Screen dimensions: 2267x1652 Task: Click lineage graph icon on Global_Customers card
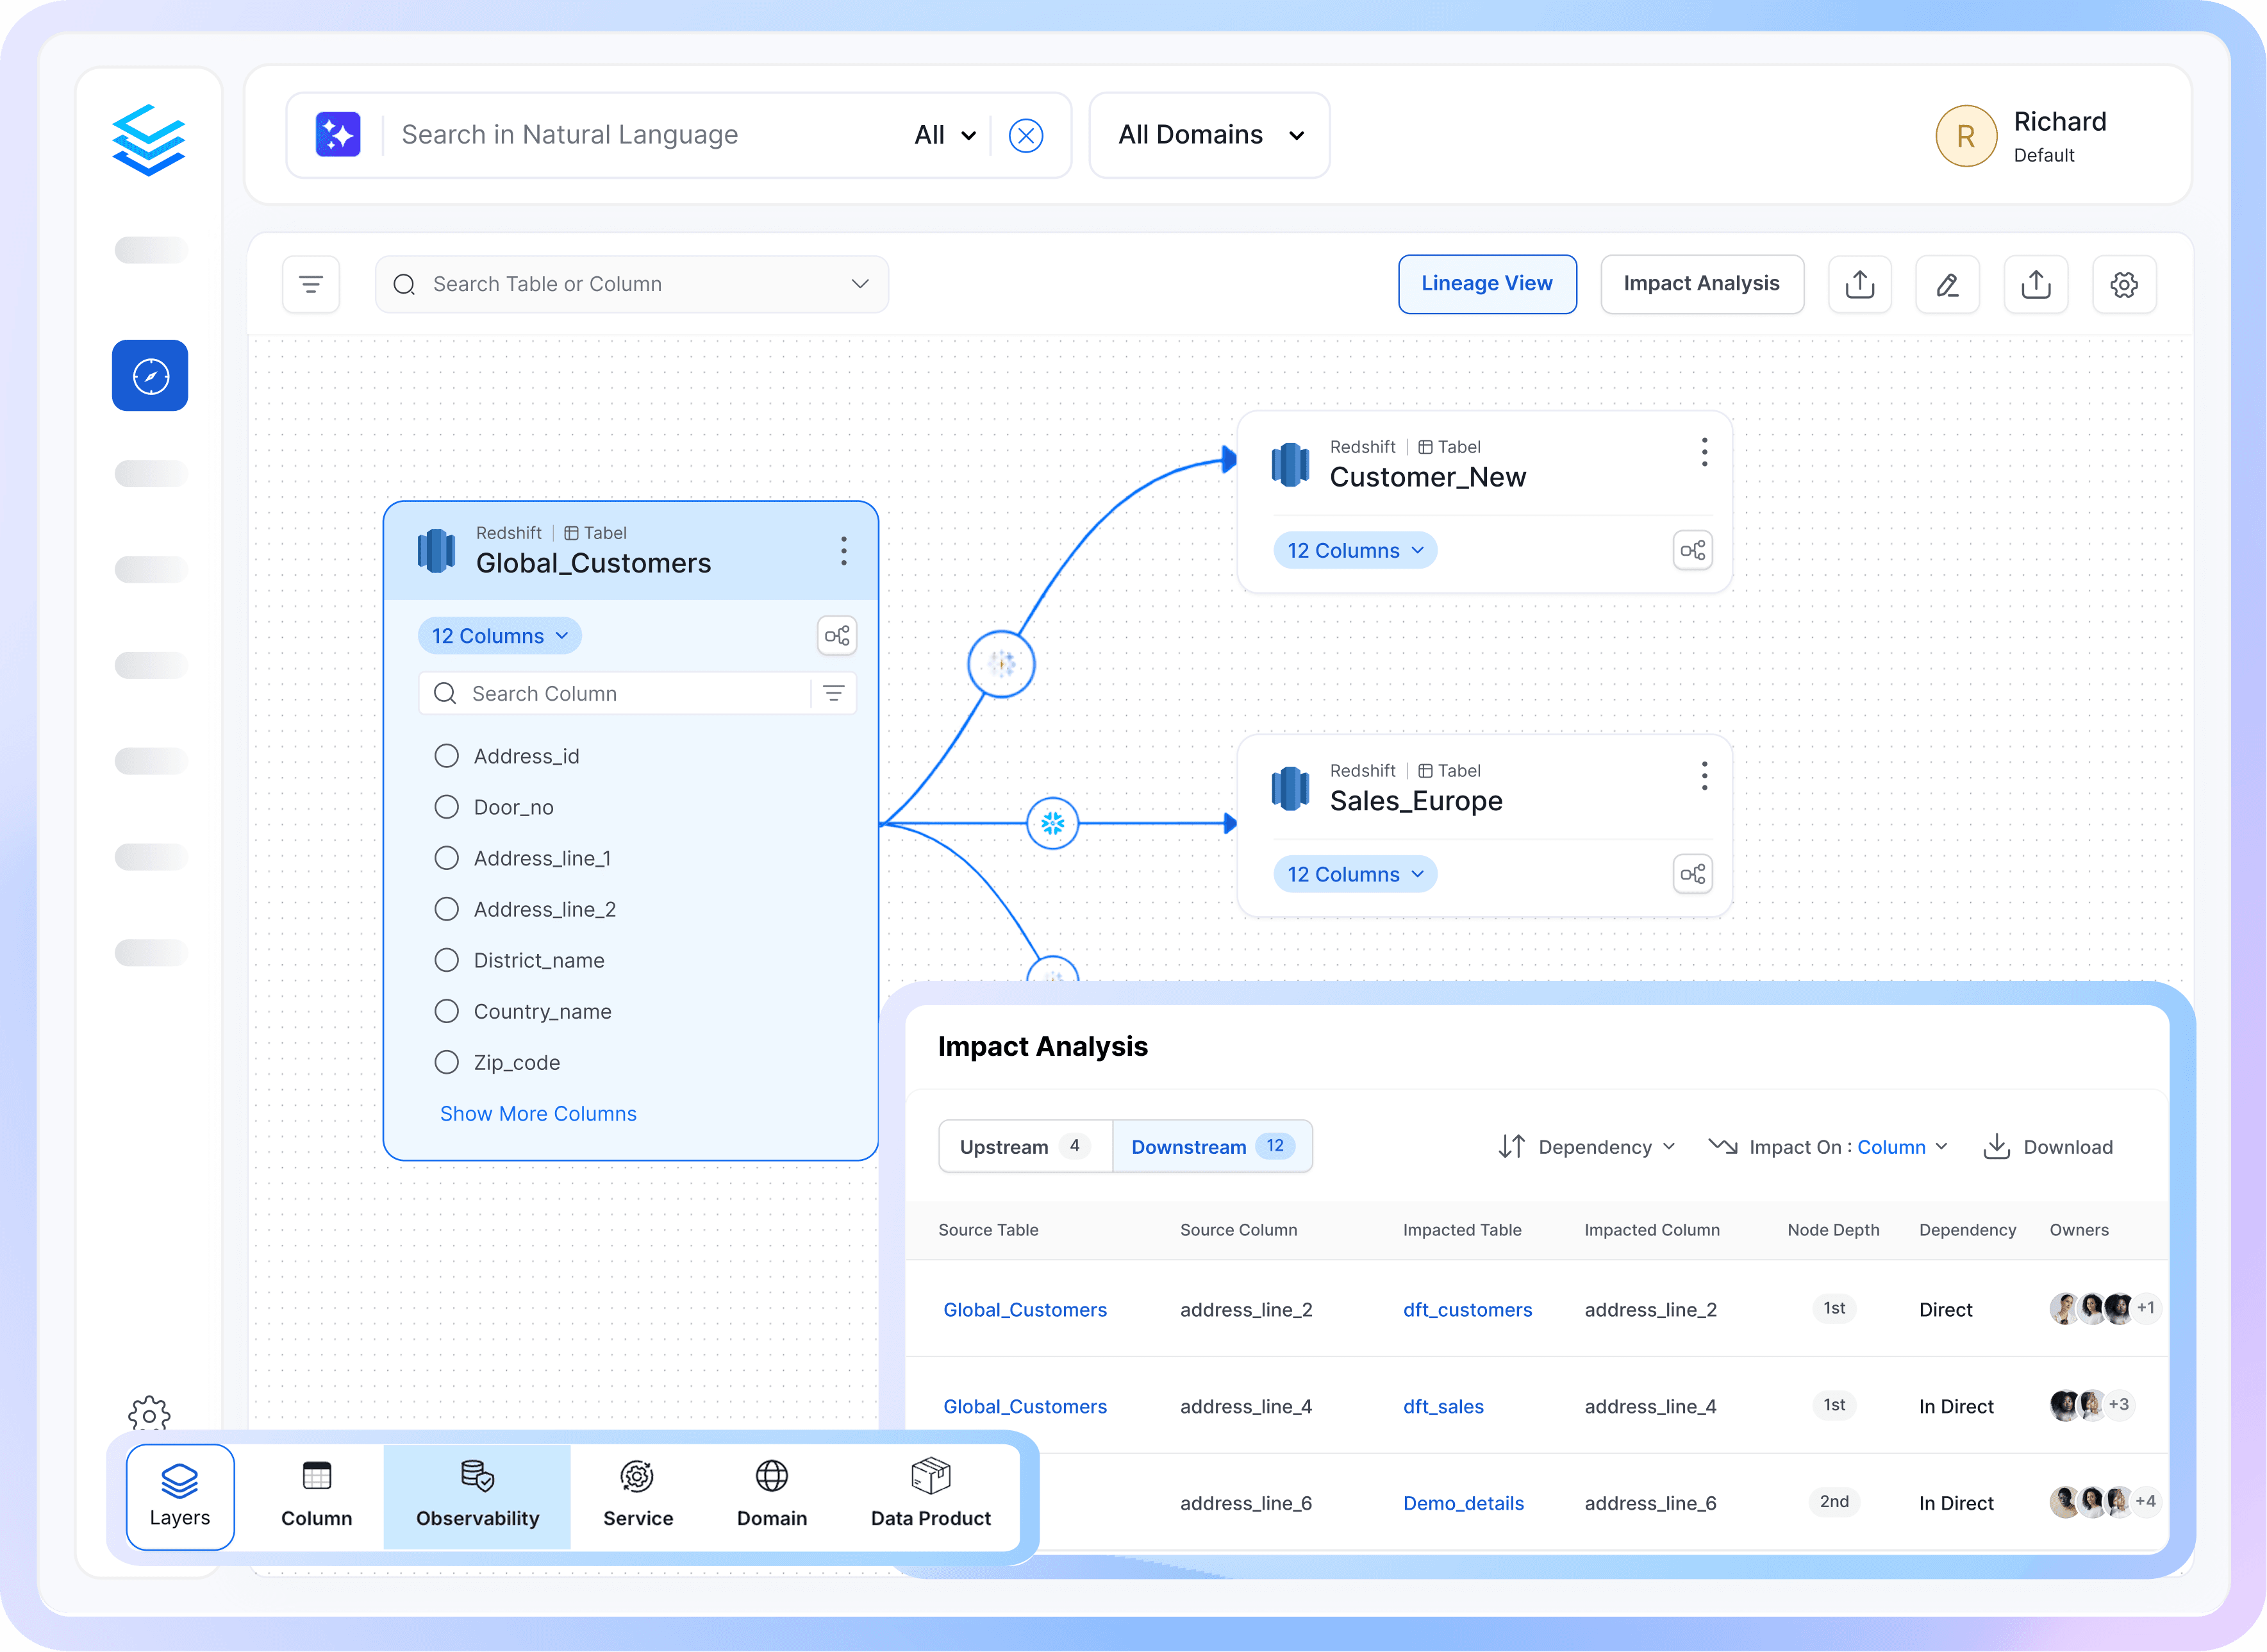click(x=836, y=636)
